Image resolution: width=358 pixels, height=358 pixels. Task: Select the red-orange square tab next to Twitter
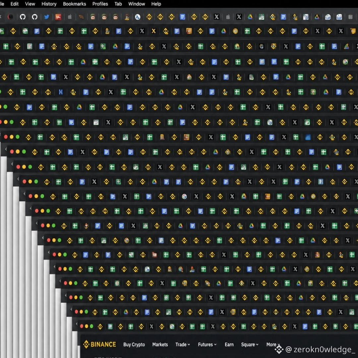58,17
